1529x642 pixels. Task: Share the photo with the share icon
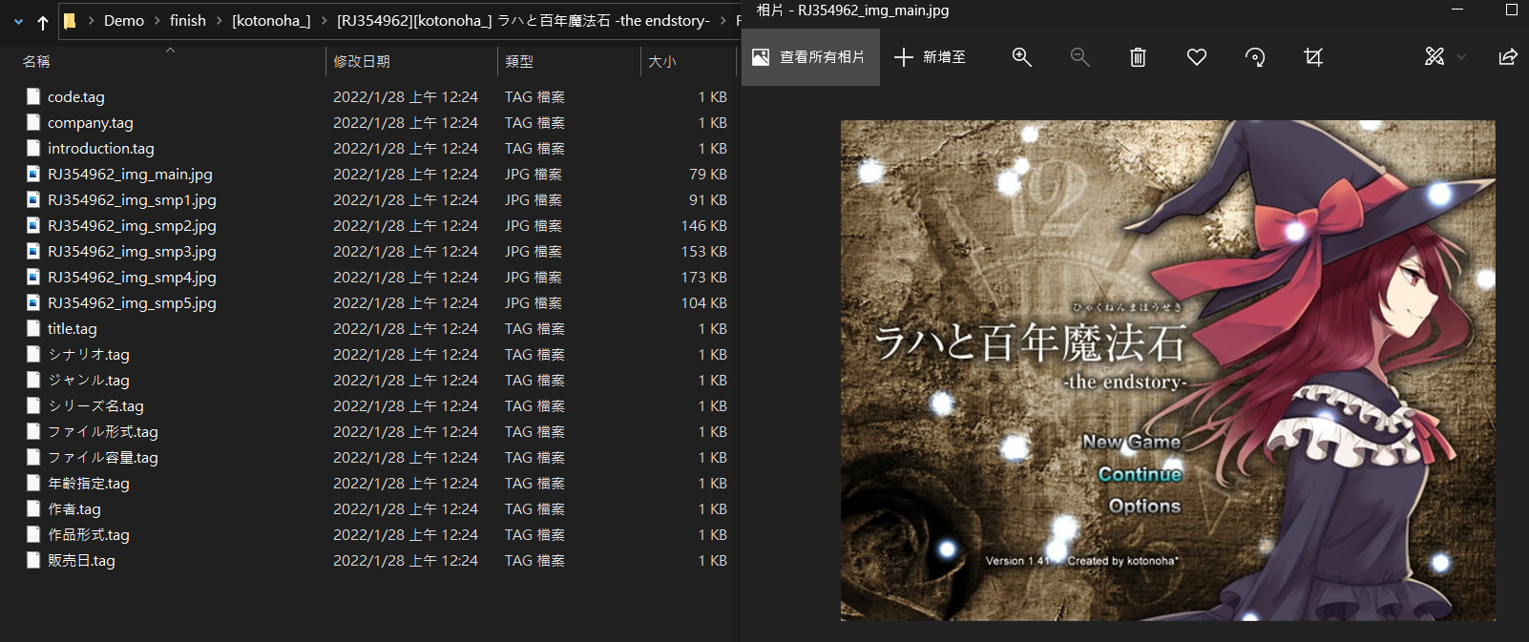tap(1508, 57)
